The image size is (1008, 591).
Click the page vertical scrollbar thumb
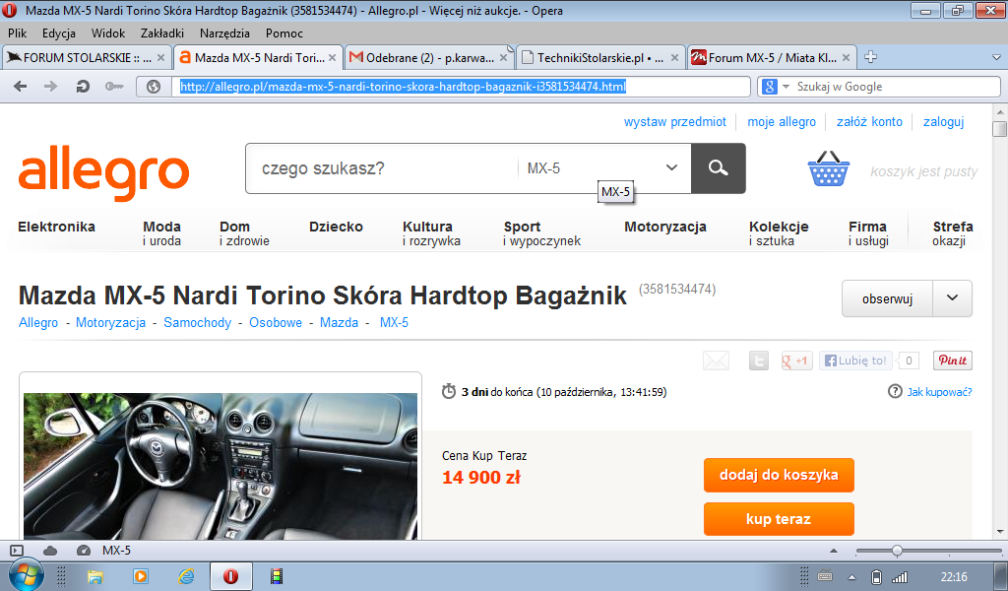(999, 129)
